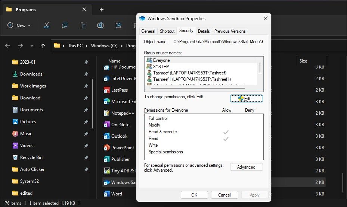
Task: Open Videos in the Explorer sidebar
Action: pos(27,146)
